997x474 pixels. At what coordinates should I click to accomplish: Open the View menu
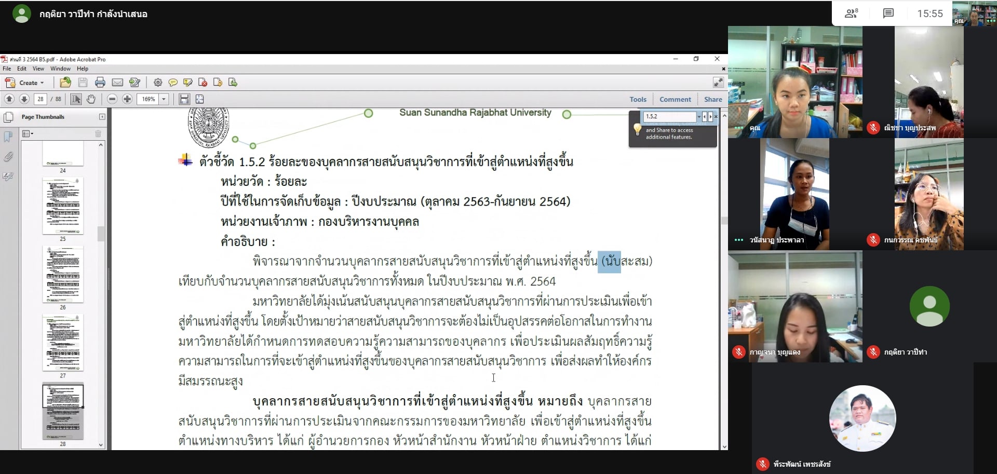click(38, 69)
